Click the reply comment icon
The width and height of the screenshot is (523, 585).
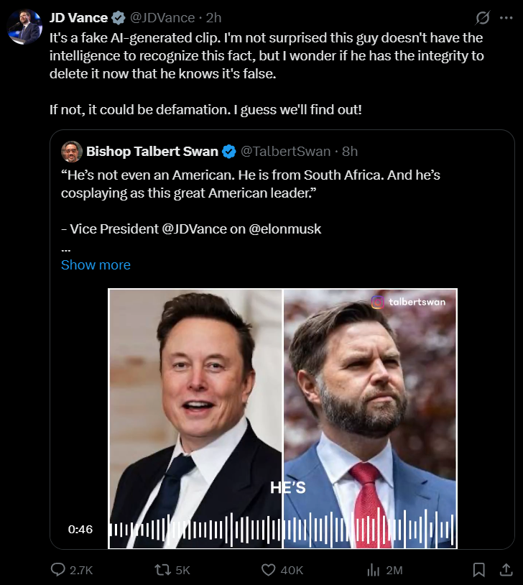58,569
